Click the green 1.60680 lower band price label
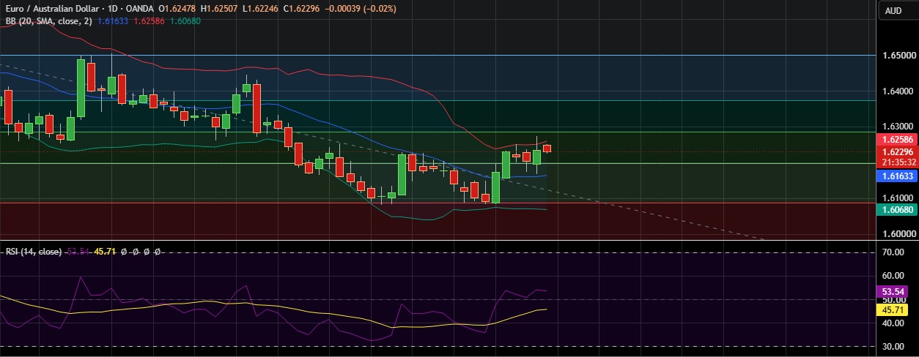Image resolution: width=919 pixels, height=357 pixels. pos(897,210)
